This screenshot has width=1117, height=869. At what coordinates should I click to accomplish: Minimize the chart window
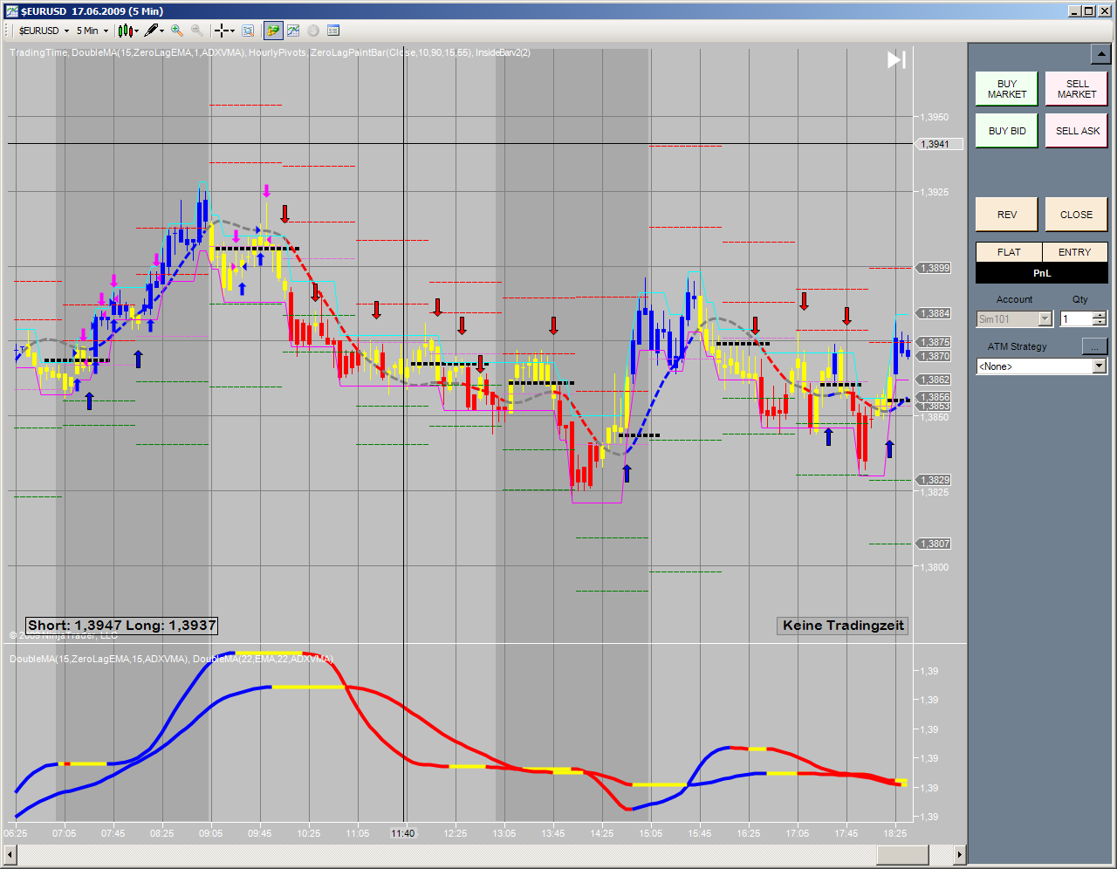pyautogui.click(x=1074, y=10)
